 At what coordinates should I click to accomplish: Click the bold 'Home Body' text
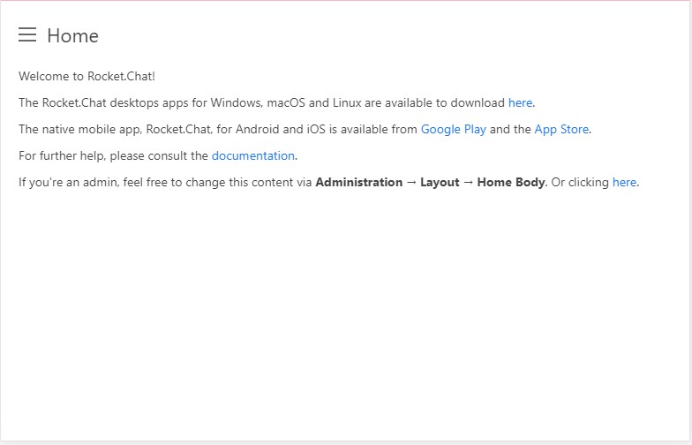(511, 182)
